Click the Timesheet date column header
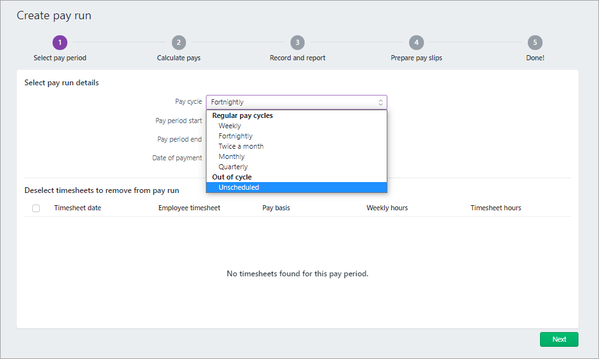 pyautogui.click(x=78, y=208)
